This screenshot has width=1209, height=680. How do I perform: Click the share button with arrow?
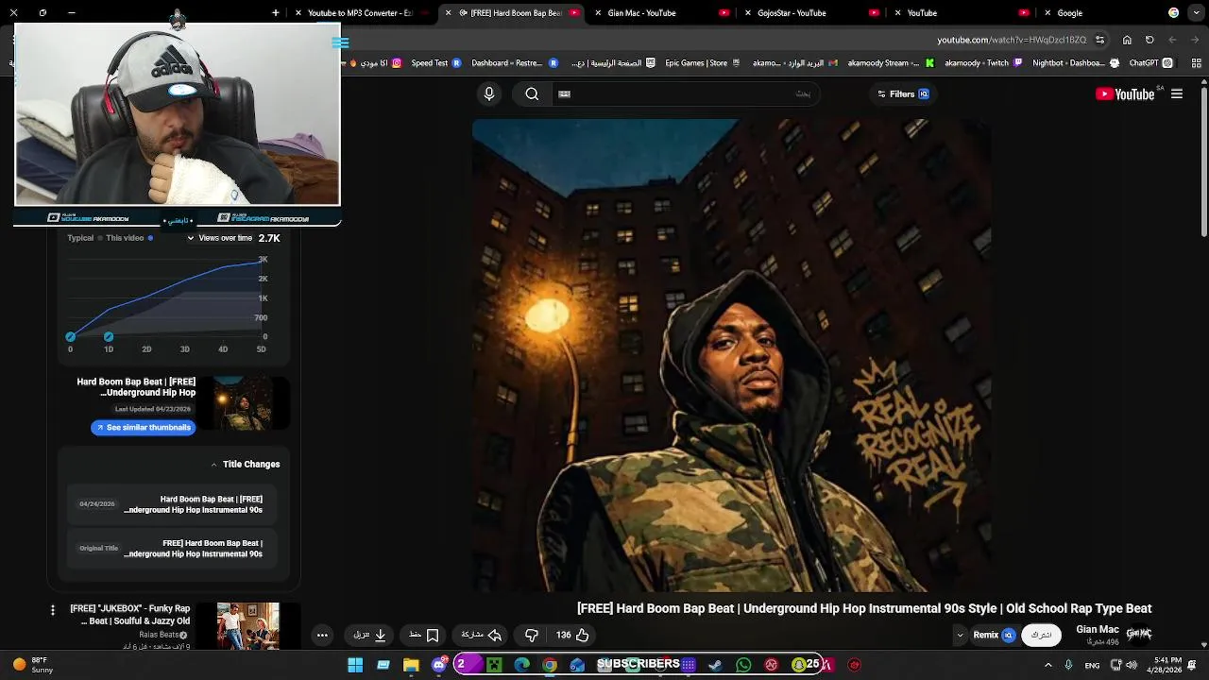pos(482,635)
